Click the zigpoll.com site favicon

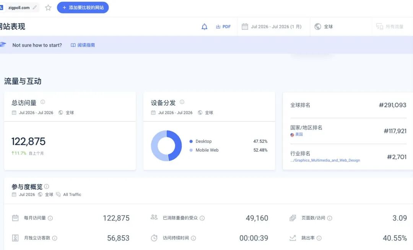1,8
